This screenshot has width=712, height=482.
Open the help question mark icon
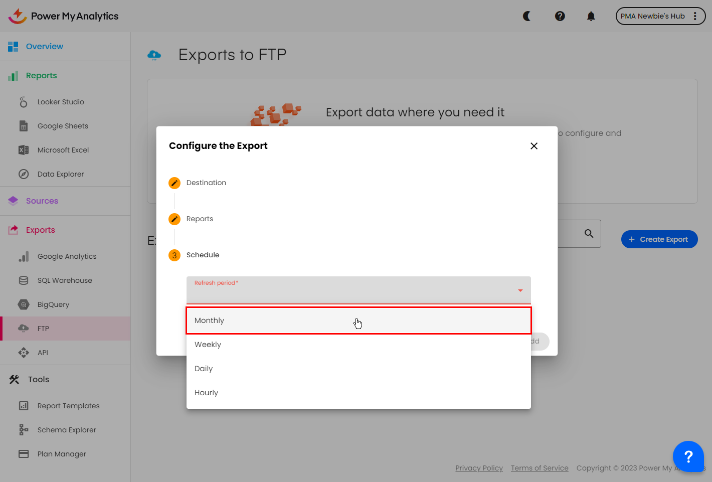(560, 16)
